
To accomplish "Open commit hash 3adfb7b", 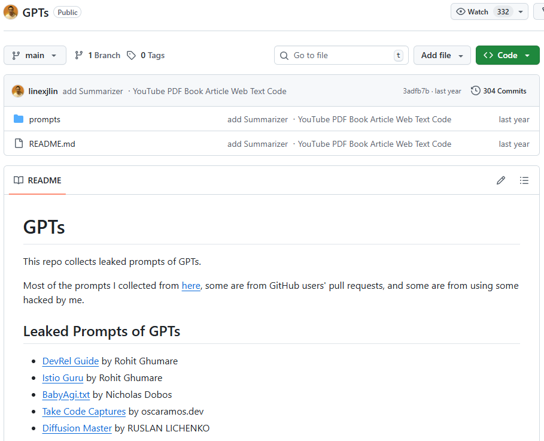I will [416, 91].
